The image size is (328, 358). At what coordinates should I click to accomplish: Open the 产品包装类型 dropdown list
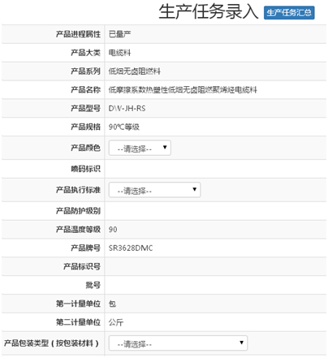178,343
